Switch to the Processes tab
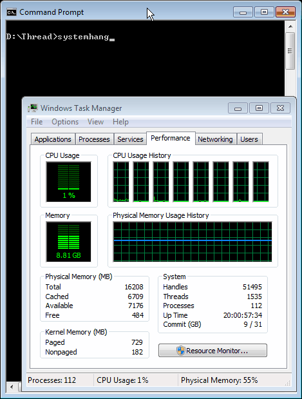Image resolution: width=302 pixels, height=399 pixels. [x=94, y=139]
